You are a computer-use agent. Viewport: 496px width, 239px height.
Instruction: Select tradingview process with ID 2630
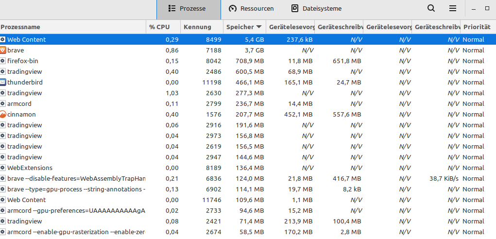[x=248, y=93]
